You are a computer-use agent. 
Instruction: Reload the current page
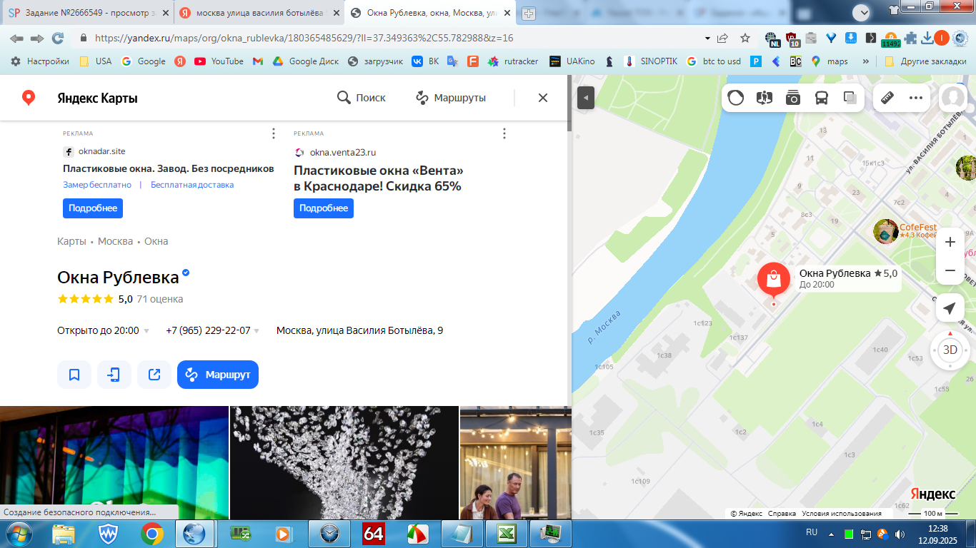pos(58,39)
